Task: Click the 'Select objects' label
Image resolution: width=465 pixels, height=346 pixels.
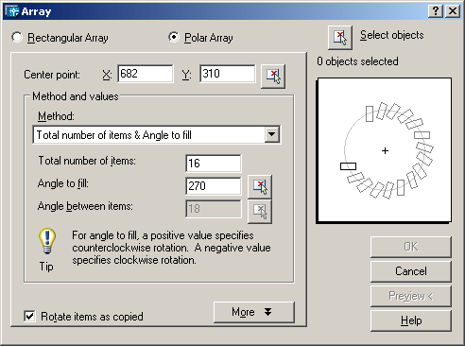Action: click(392, 35)
